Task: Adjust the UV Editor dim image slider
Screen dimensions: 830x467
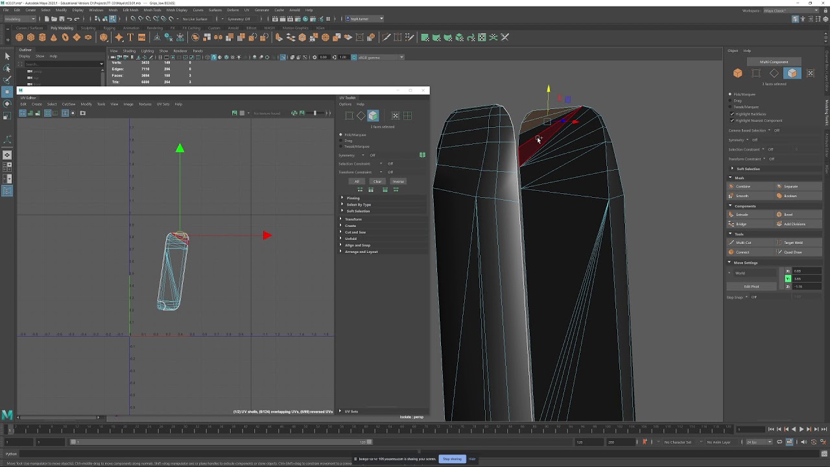Action: [x=316, y=113]
